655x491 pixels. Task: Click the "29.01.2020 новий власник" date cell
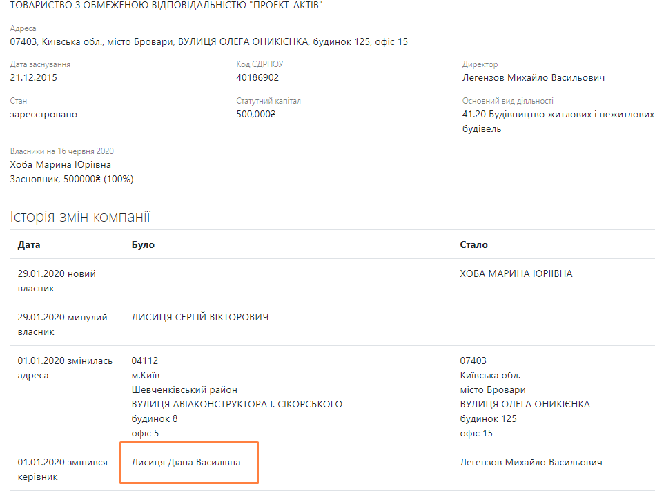57,280
